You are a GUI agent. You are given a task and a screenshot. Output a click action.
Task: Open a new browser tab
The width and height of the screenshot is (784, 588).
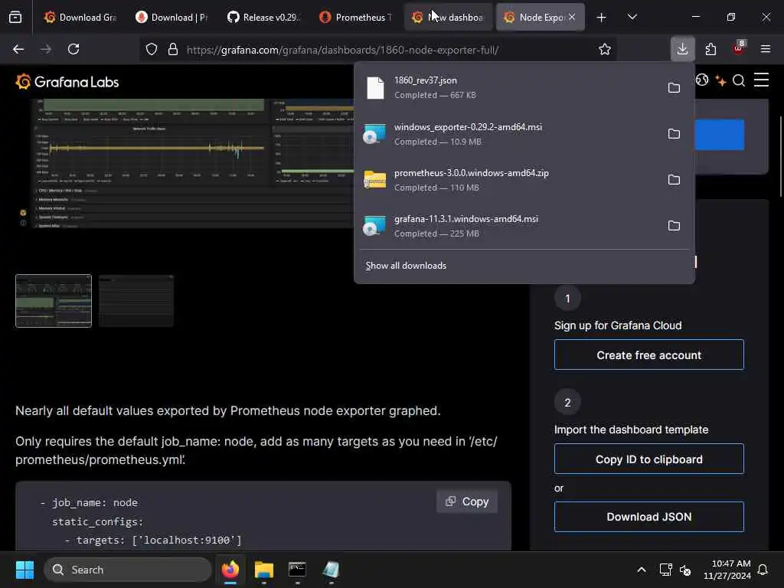[x=602, y=18]
